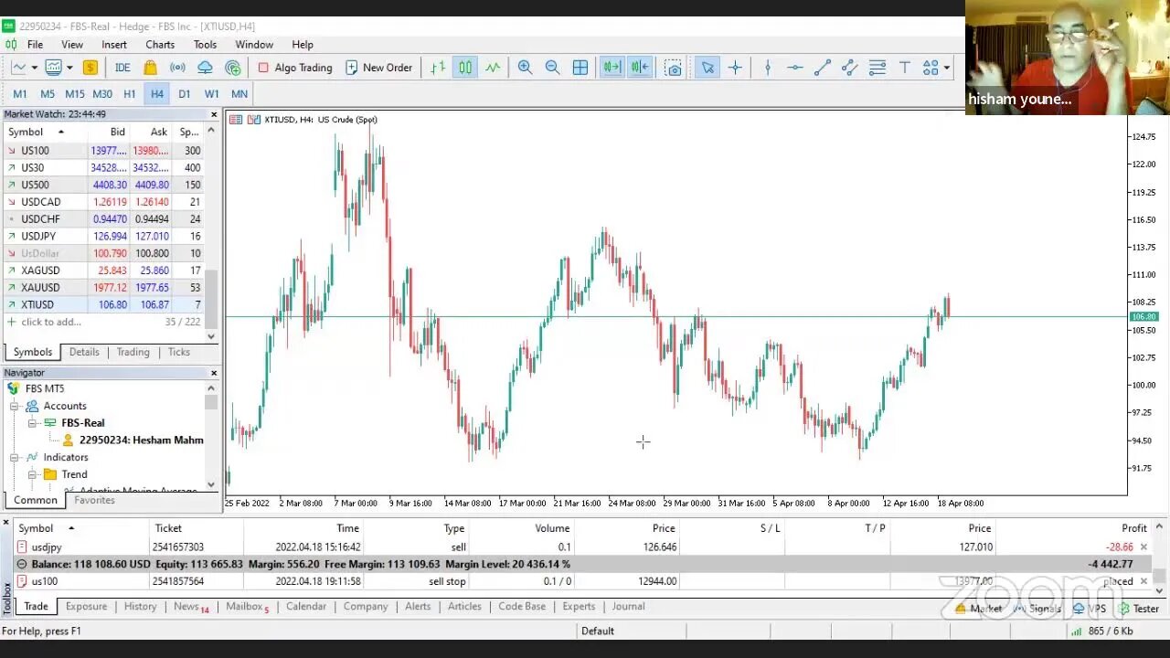Take a chart screenshot with camera icon
The width and height of the screenshot is (1170, 658).
click(x=674, y=68)
